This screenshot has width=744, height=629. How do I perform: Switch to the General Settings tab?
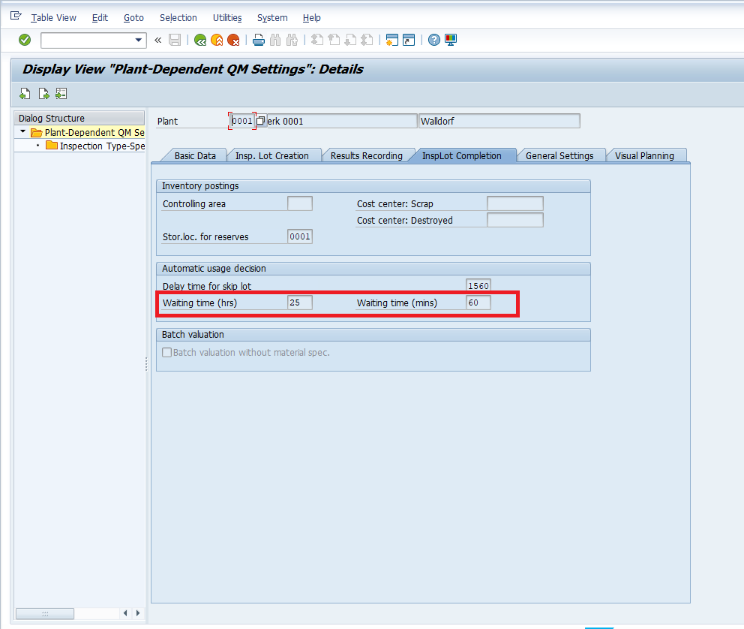[559, 155]
